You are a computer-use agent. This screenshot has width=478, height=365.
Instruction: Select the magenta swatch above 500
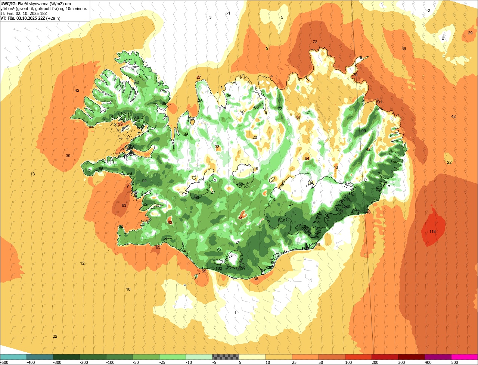coord(465,357)
